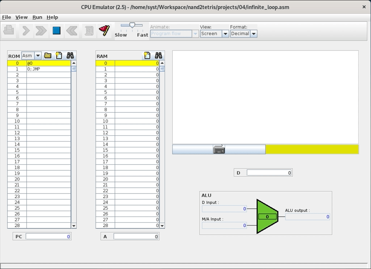The height and width of the screenshot is (269, 371).
Task: Open the Help menu
Action: click(52, 17)
